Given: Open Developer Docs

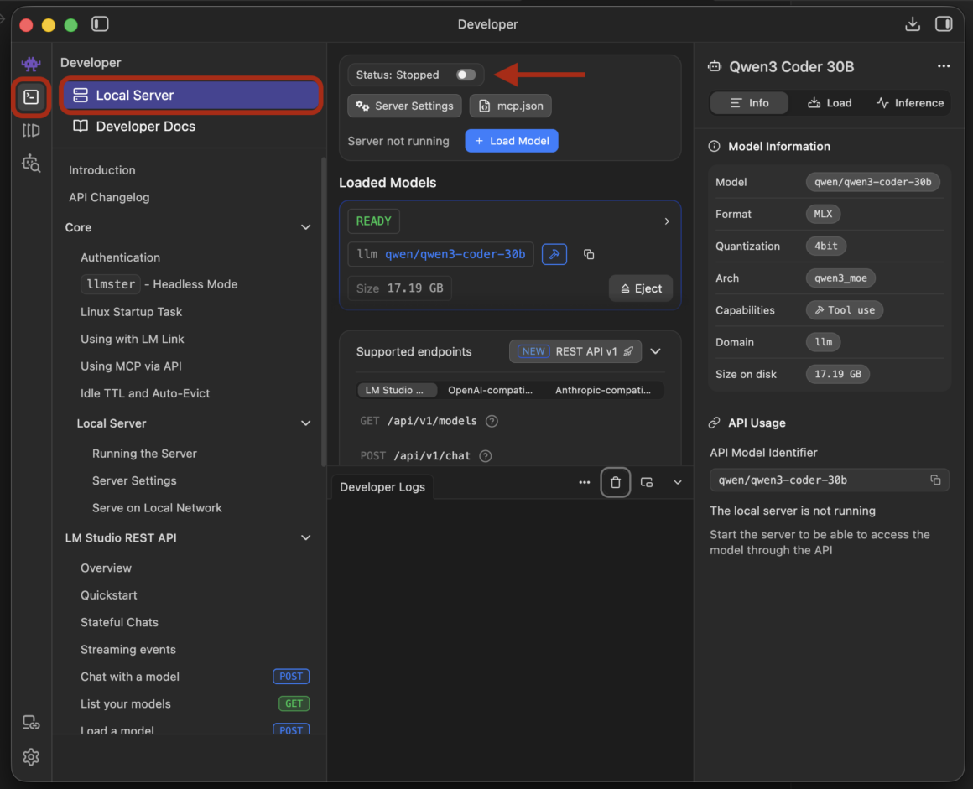Looking at the screenshot, I should pyautogui.click(x=134, y=127).
